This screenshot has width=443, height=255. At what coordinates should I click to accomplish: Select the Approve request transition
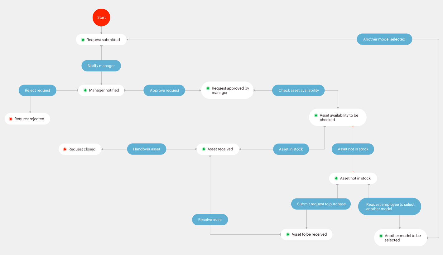164,91
